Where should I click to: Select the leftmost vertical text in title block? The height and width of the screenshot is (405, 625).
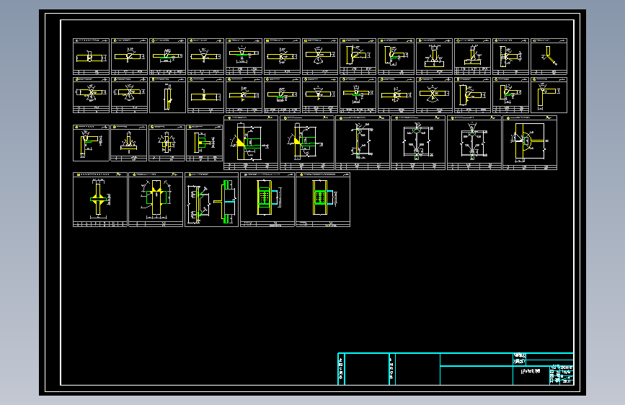[x=341, y=368]
